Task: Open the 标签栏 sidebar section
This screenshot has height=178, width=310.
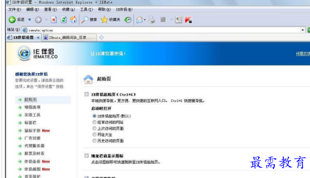Action: (30, 123)
